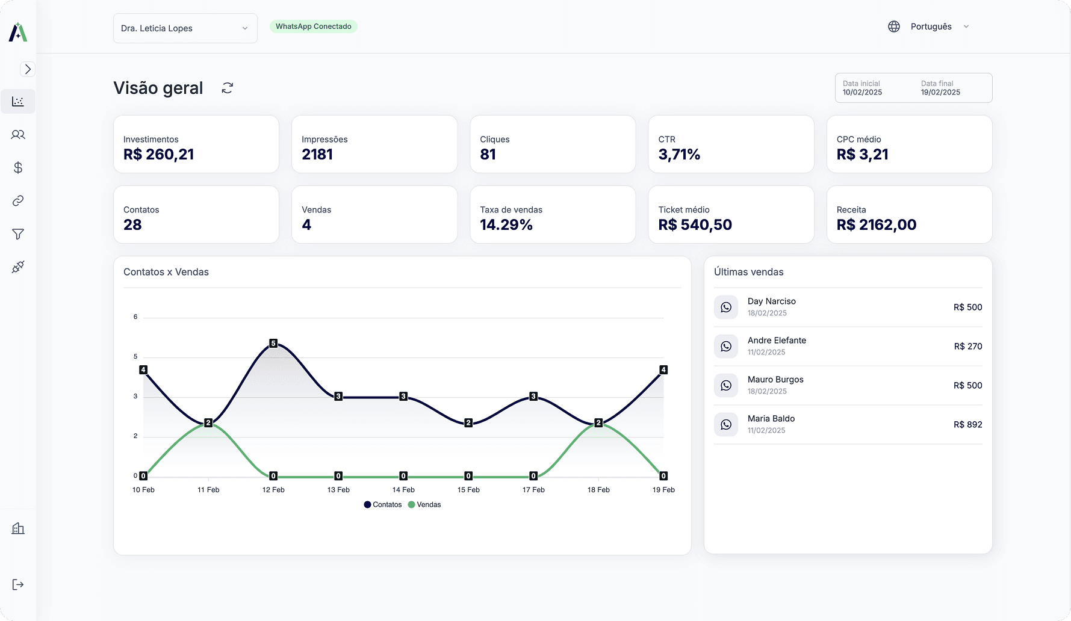Open the links chain icon in sidebar
The width and height of the screenshot is (1071, 621).
pos(18,200)
